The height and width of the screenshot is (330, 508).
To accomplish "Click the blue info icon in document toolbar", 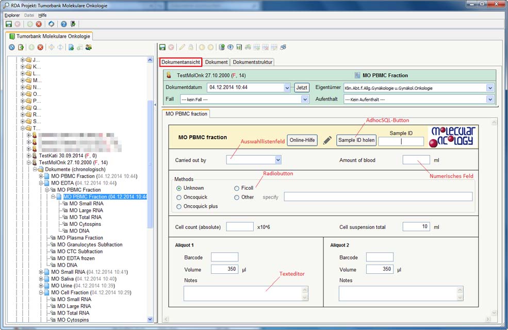I will click(x=231, y=47).
